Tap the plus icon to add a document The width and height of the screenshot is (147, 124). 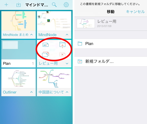pos(6,5)
